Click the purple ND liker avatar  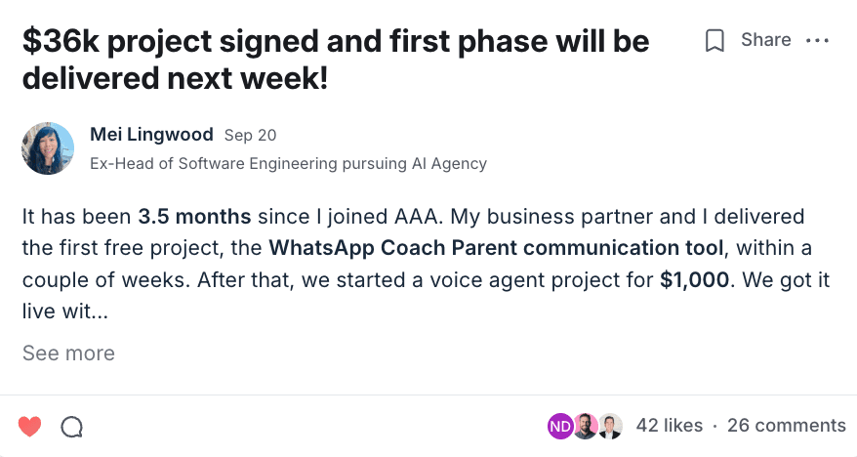(x=560, y=425)
